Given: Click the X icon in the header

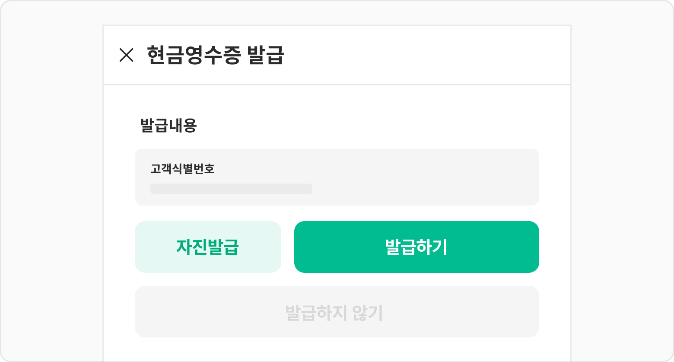Looking at the screenshot, I should click(126, 55).
